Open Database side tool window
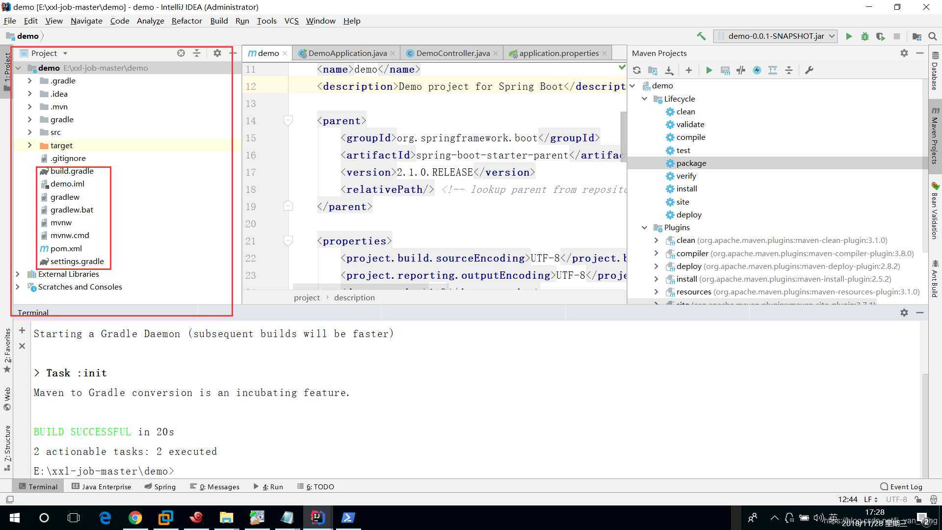Image resolution: width=942 pixels, height=530 pixels. (935, 71)
